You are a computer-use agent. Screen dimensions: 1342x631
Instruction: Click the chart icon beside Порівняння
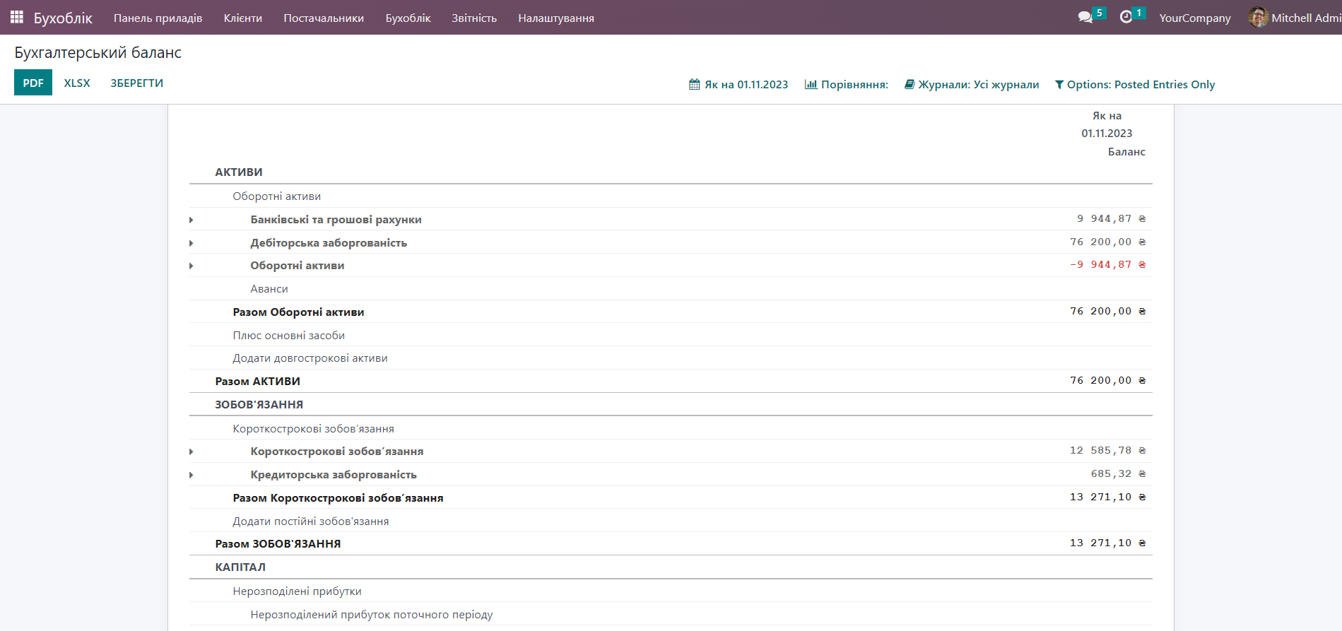click(811, 85)
